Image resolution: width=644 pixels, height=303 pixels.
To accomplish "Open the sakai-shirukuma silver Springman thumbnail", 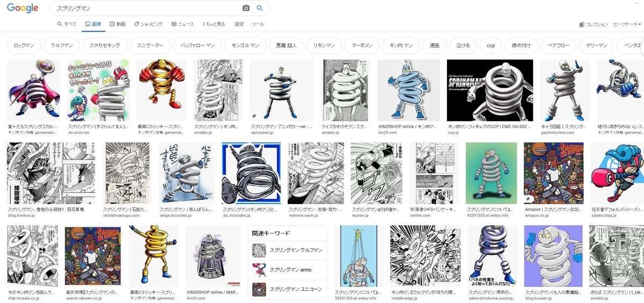I will pyautogui.click(x=492, y=256).
